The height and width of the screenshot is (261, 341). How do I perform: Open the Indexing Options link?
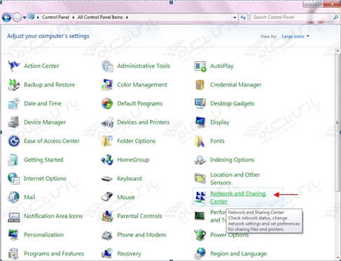pos(232,160)
